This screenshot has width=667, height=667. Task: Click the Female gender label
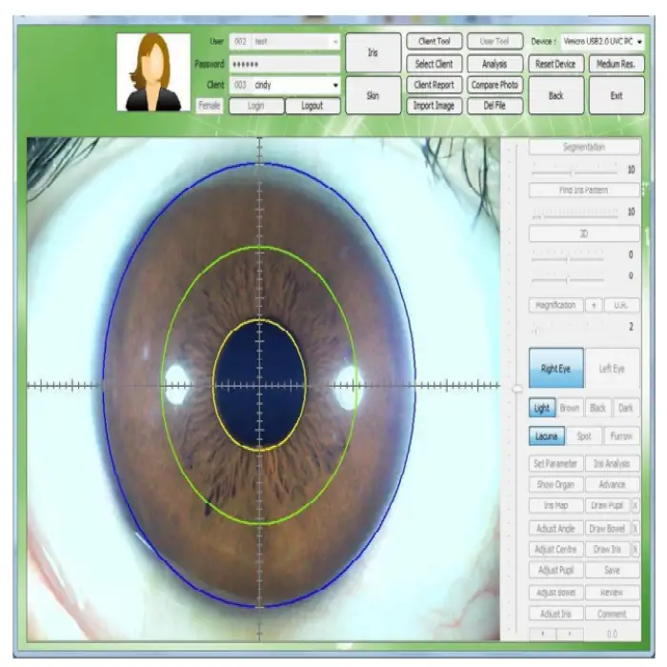(210, 105)
